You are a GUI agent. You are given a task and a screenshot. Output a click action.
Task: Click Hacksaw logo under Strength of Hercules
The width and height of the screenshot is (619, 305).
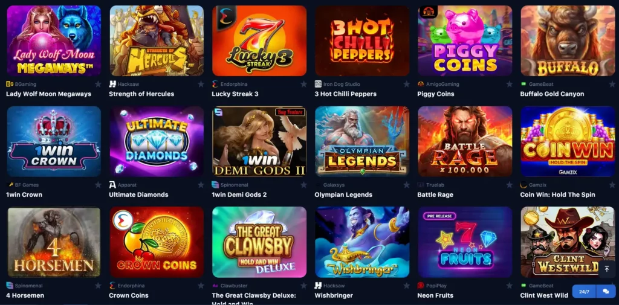coord(112,84)
